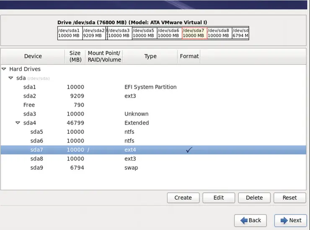Click the Next button arrow icon
This screenshot has width=310, height=230.
coord(283,220)
